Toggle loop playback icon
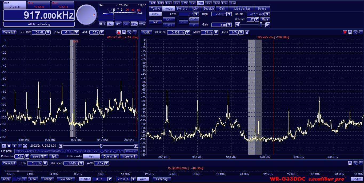Screen dimensions: 364x183 pyautogui.click(x=25, y=146)
